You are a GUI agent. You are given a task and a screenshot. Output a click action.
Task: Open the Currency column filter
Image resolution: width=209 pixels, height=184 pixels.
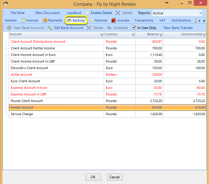133,35
